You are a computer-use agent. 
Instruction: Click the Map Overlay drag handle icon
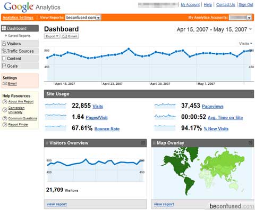tap(154, 143)
